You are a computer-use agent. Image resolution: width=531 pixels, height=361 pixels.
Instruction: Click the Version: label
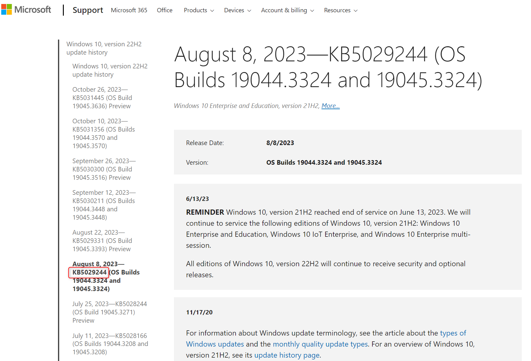tap(197, 163)
